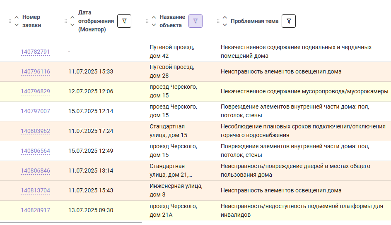
Task: Sort Название объекта descending with down chevron
Action: coord(154,25)
